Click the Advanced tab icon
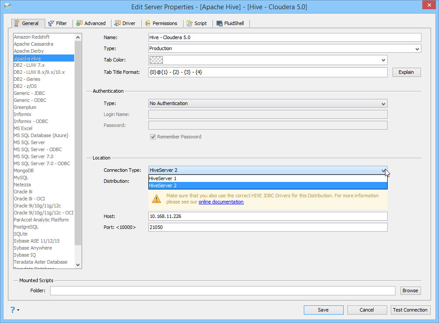The height and width of the screenshot is (323, 439). 79,23
